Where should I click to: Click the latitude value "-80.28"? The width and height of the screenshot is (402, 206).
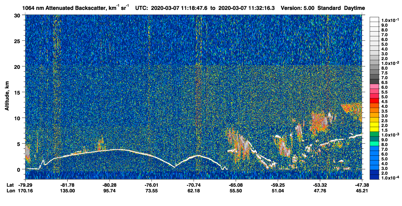click(x=109, y=185)
